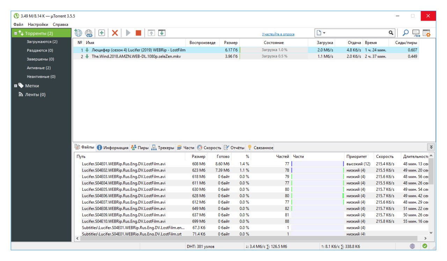Sort torrents by Состояние column header

point(274,43)
